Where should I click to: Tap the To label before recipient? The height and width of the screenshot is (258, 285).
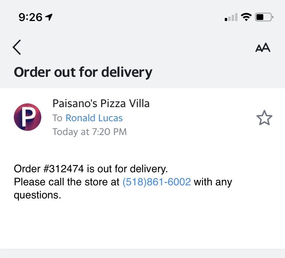57,118
